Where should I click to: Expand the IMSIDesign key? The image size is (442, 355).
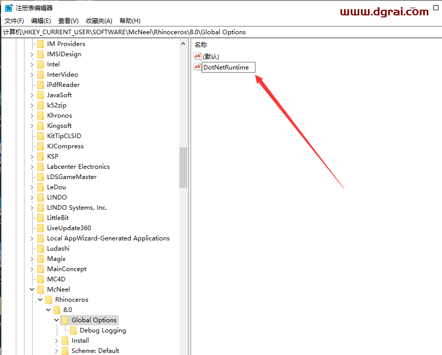click(x=32, y=54)
